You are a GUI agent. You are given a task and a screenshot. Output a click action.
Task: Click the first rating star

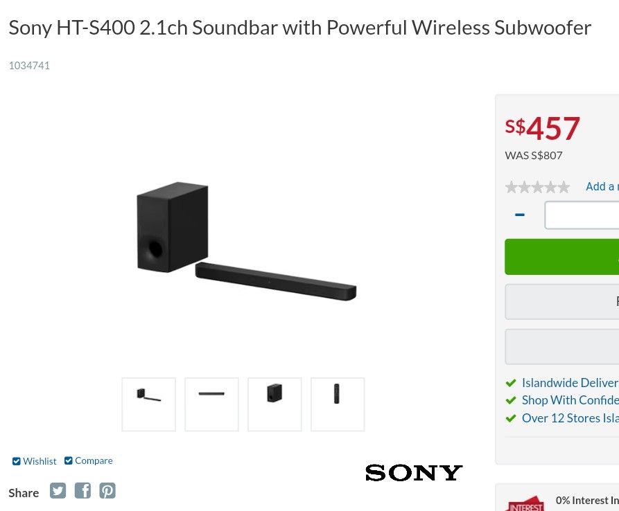tap(512, 187)
